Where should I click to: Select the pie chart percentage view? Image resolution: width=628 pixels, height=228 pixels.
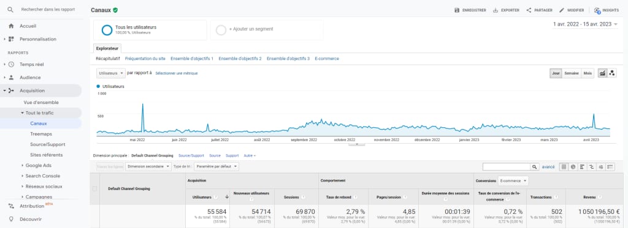click(573, 167)
